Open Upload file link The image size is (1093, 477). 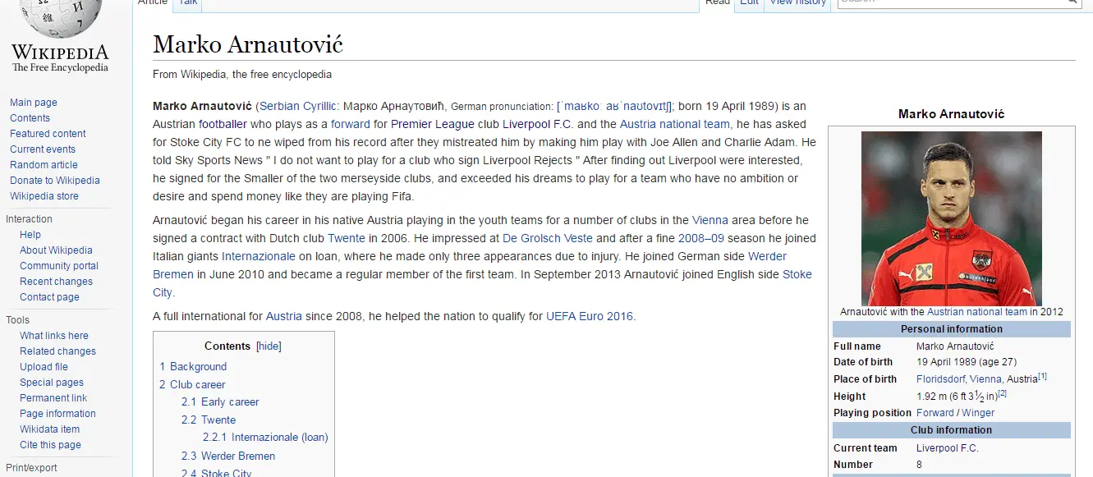[x=44, y=367]
